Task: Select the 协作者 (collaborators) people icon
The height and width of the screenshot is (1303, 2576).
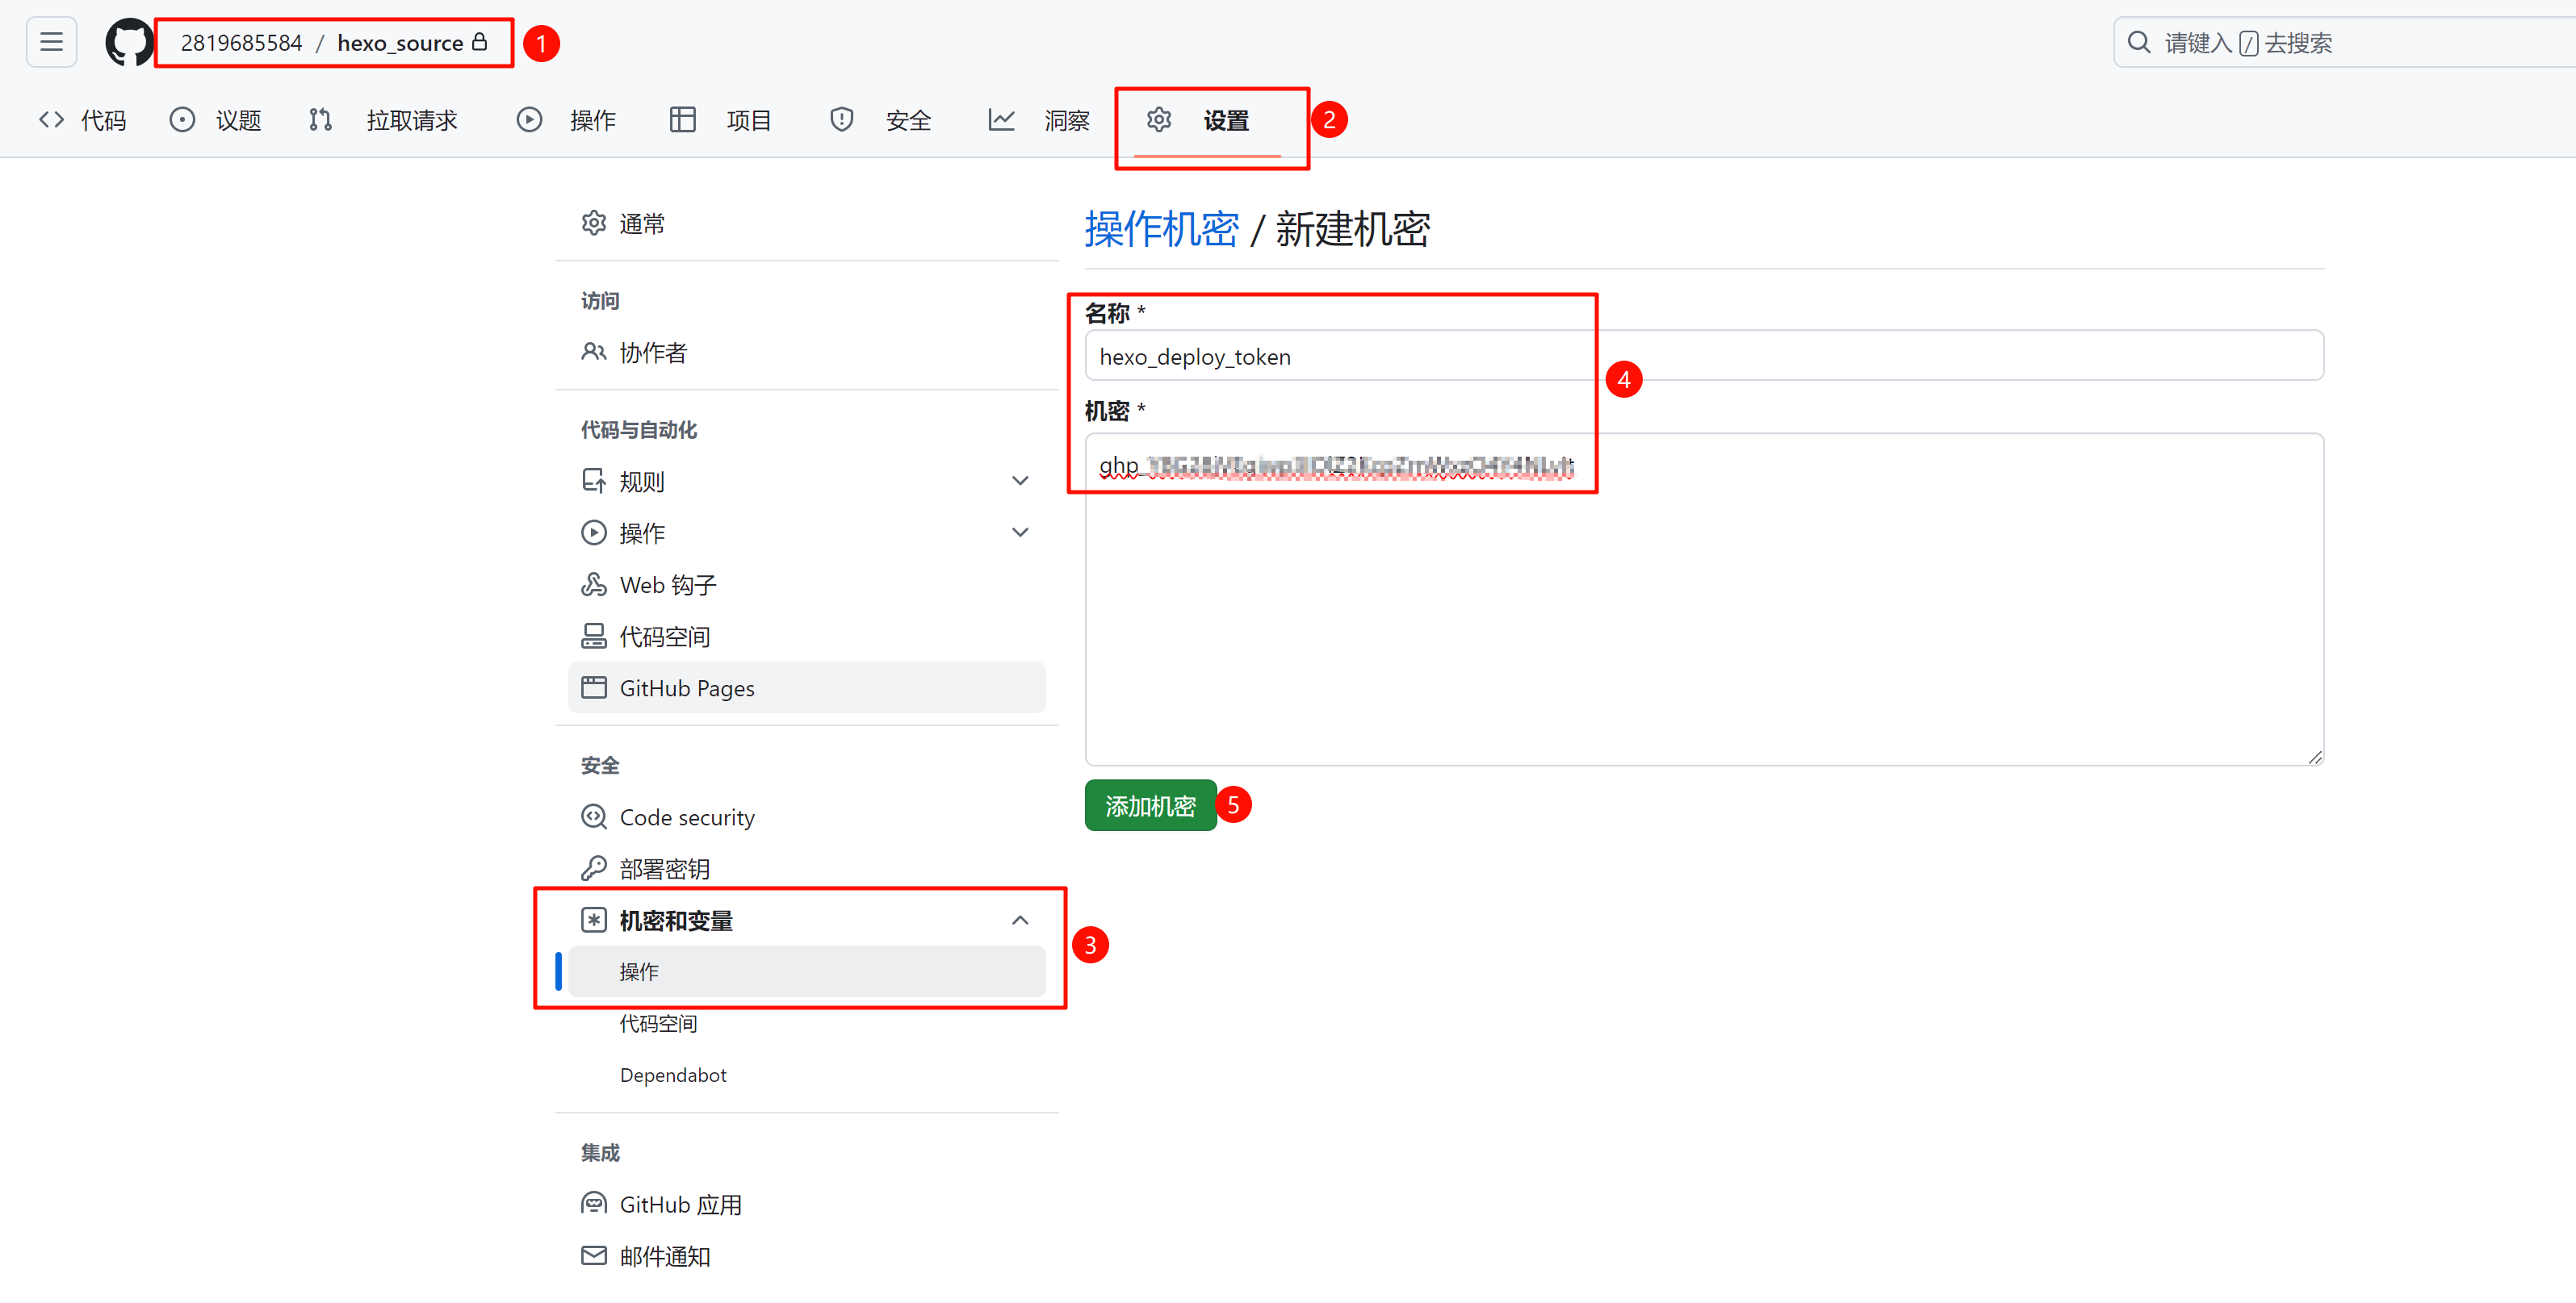Action: click(594, 352)
